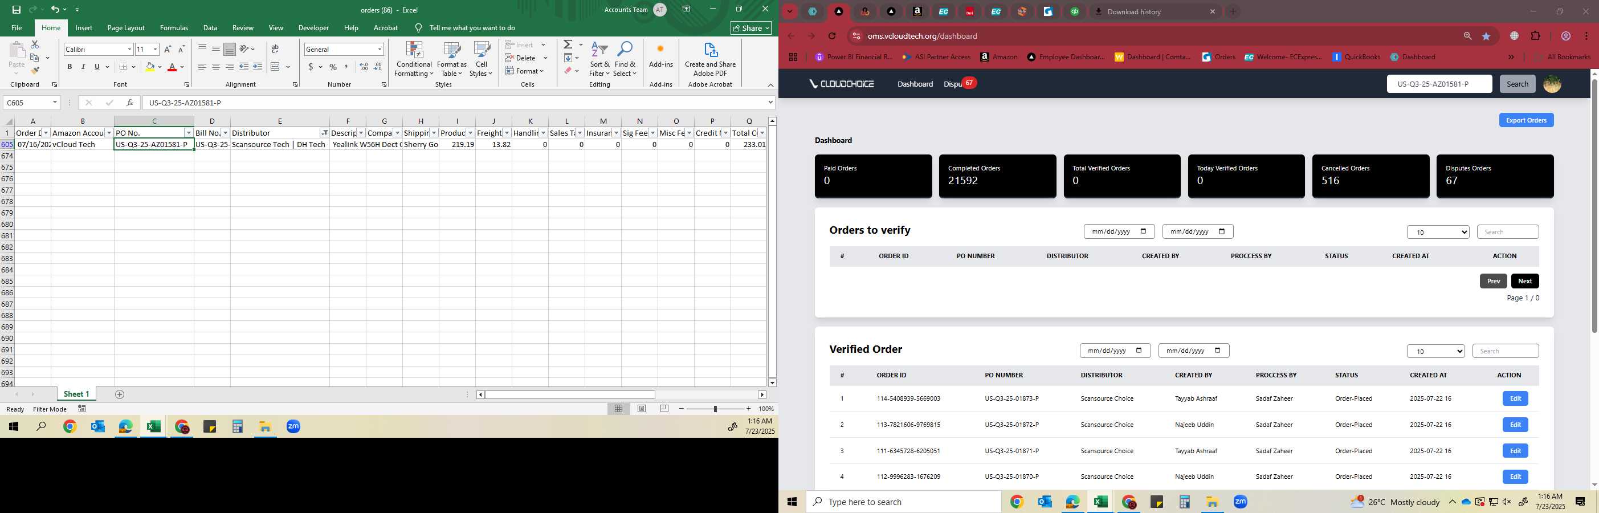Open the font size dropdown showing 11
The width and height of the screenshot is (1599, 513).
[155, 49]
